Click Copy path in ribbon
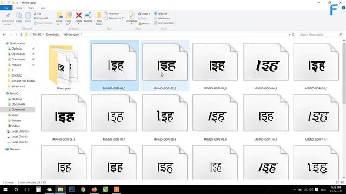The image size is (346, 194). [41, 18]
